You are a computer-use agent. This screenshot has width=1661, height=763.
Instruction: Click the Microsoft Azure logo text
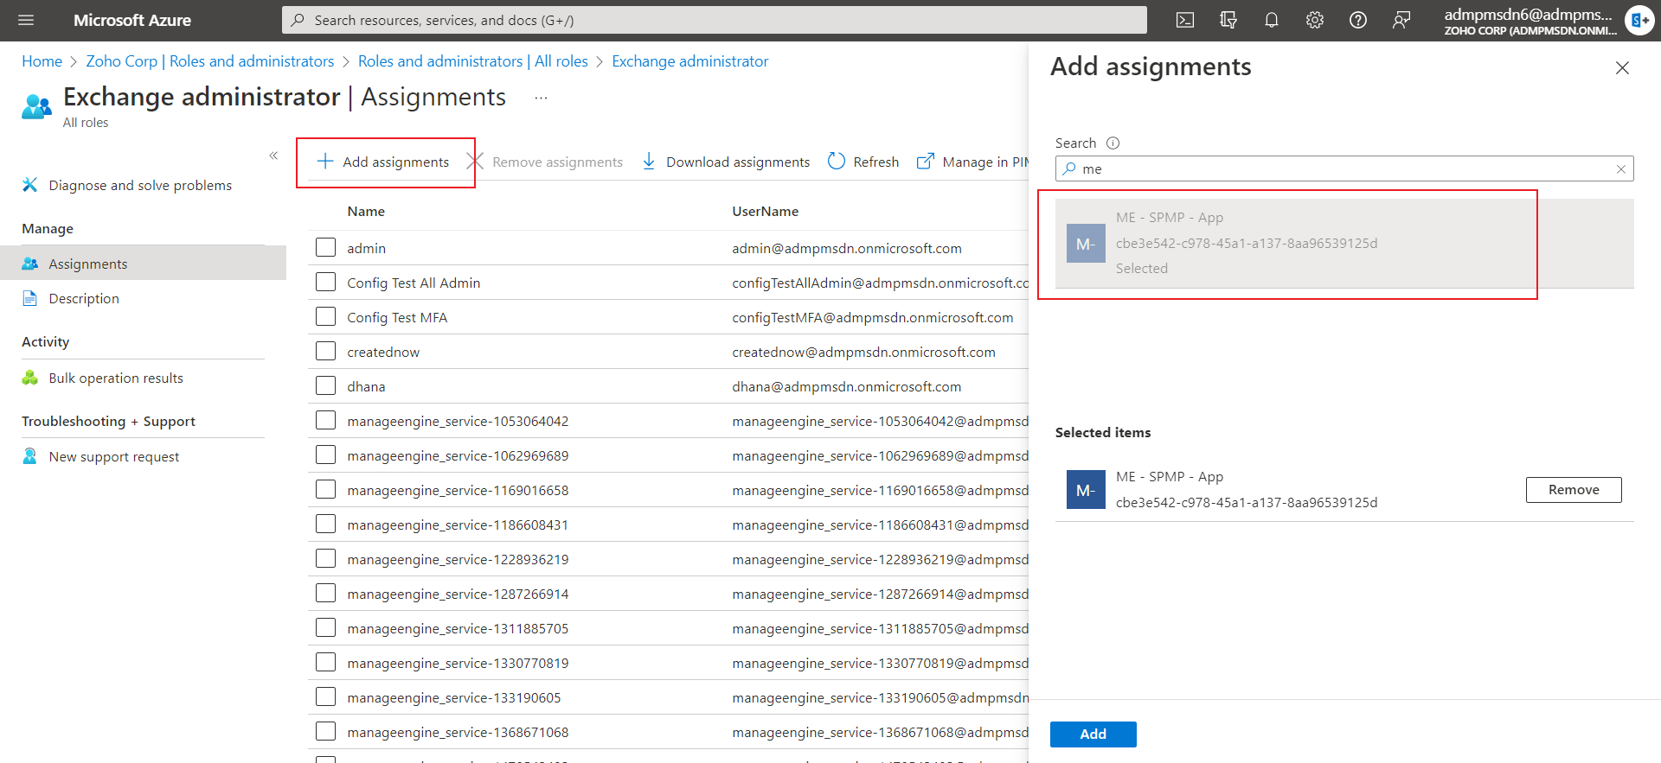(132, 20)
